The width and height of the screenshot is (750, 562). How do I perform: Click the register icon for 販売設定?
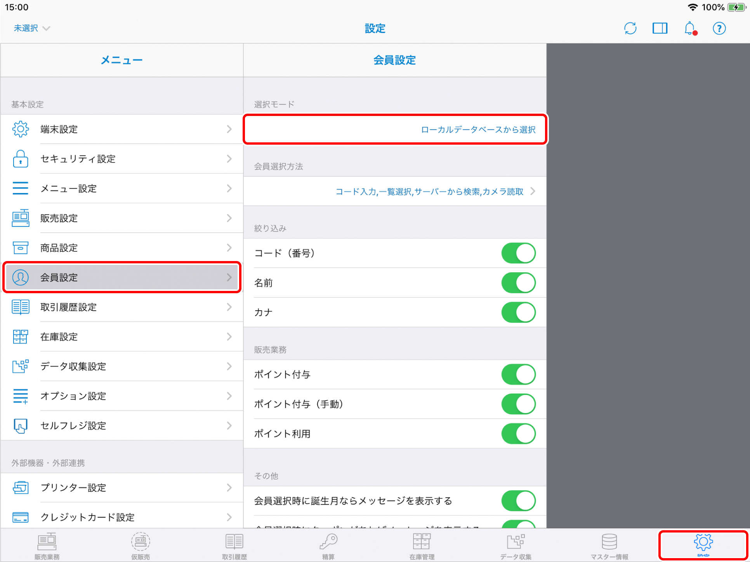[21, 218]
